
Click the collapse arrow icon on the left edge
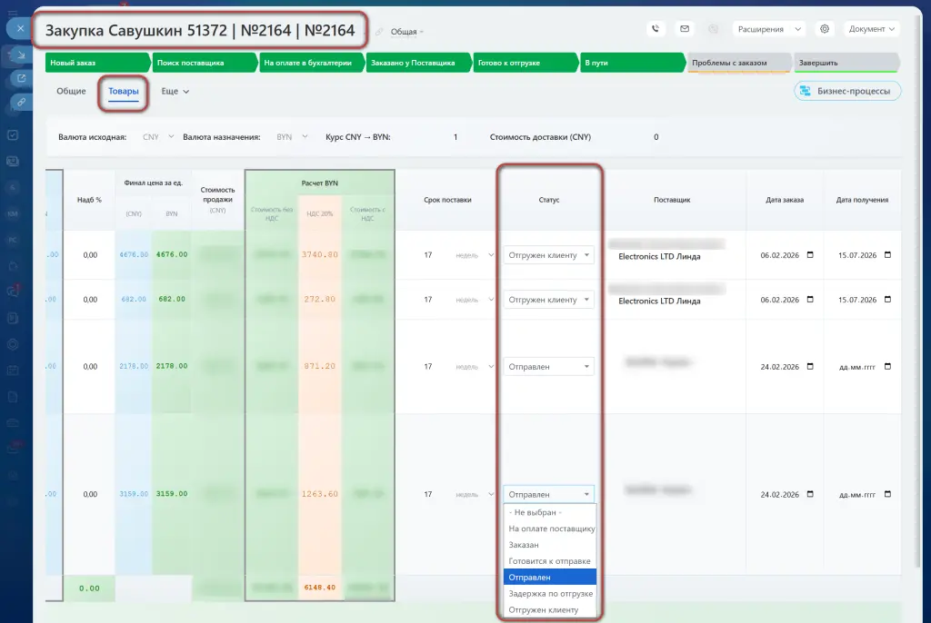(21, 54)
